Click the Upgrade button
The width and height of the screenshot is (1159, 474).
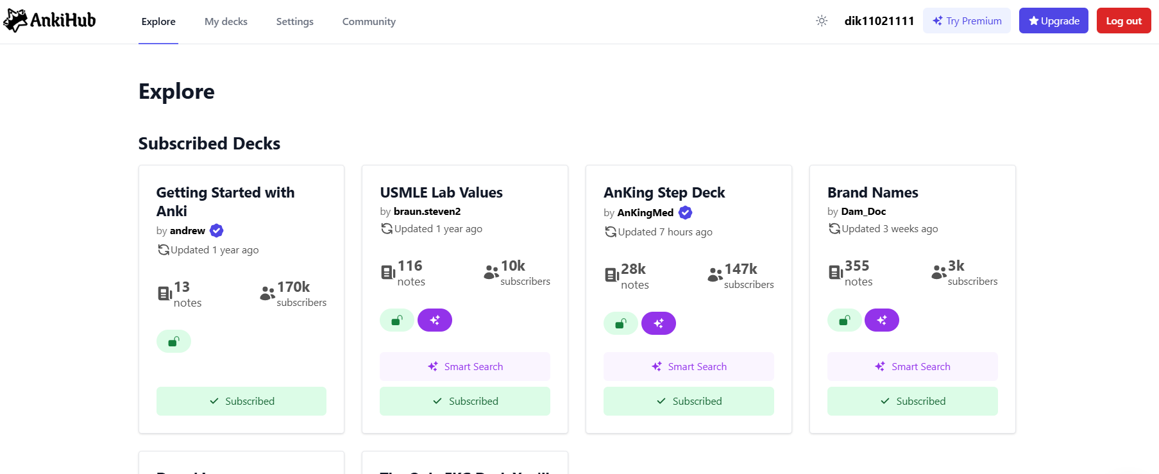pyautogui.click(x=1054, y=21)
